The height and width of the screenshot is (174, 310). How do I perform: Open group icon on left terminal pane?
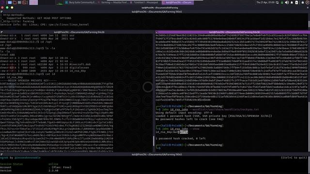click(1, 32)
